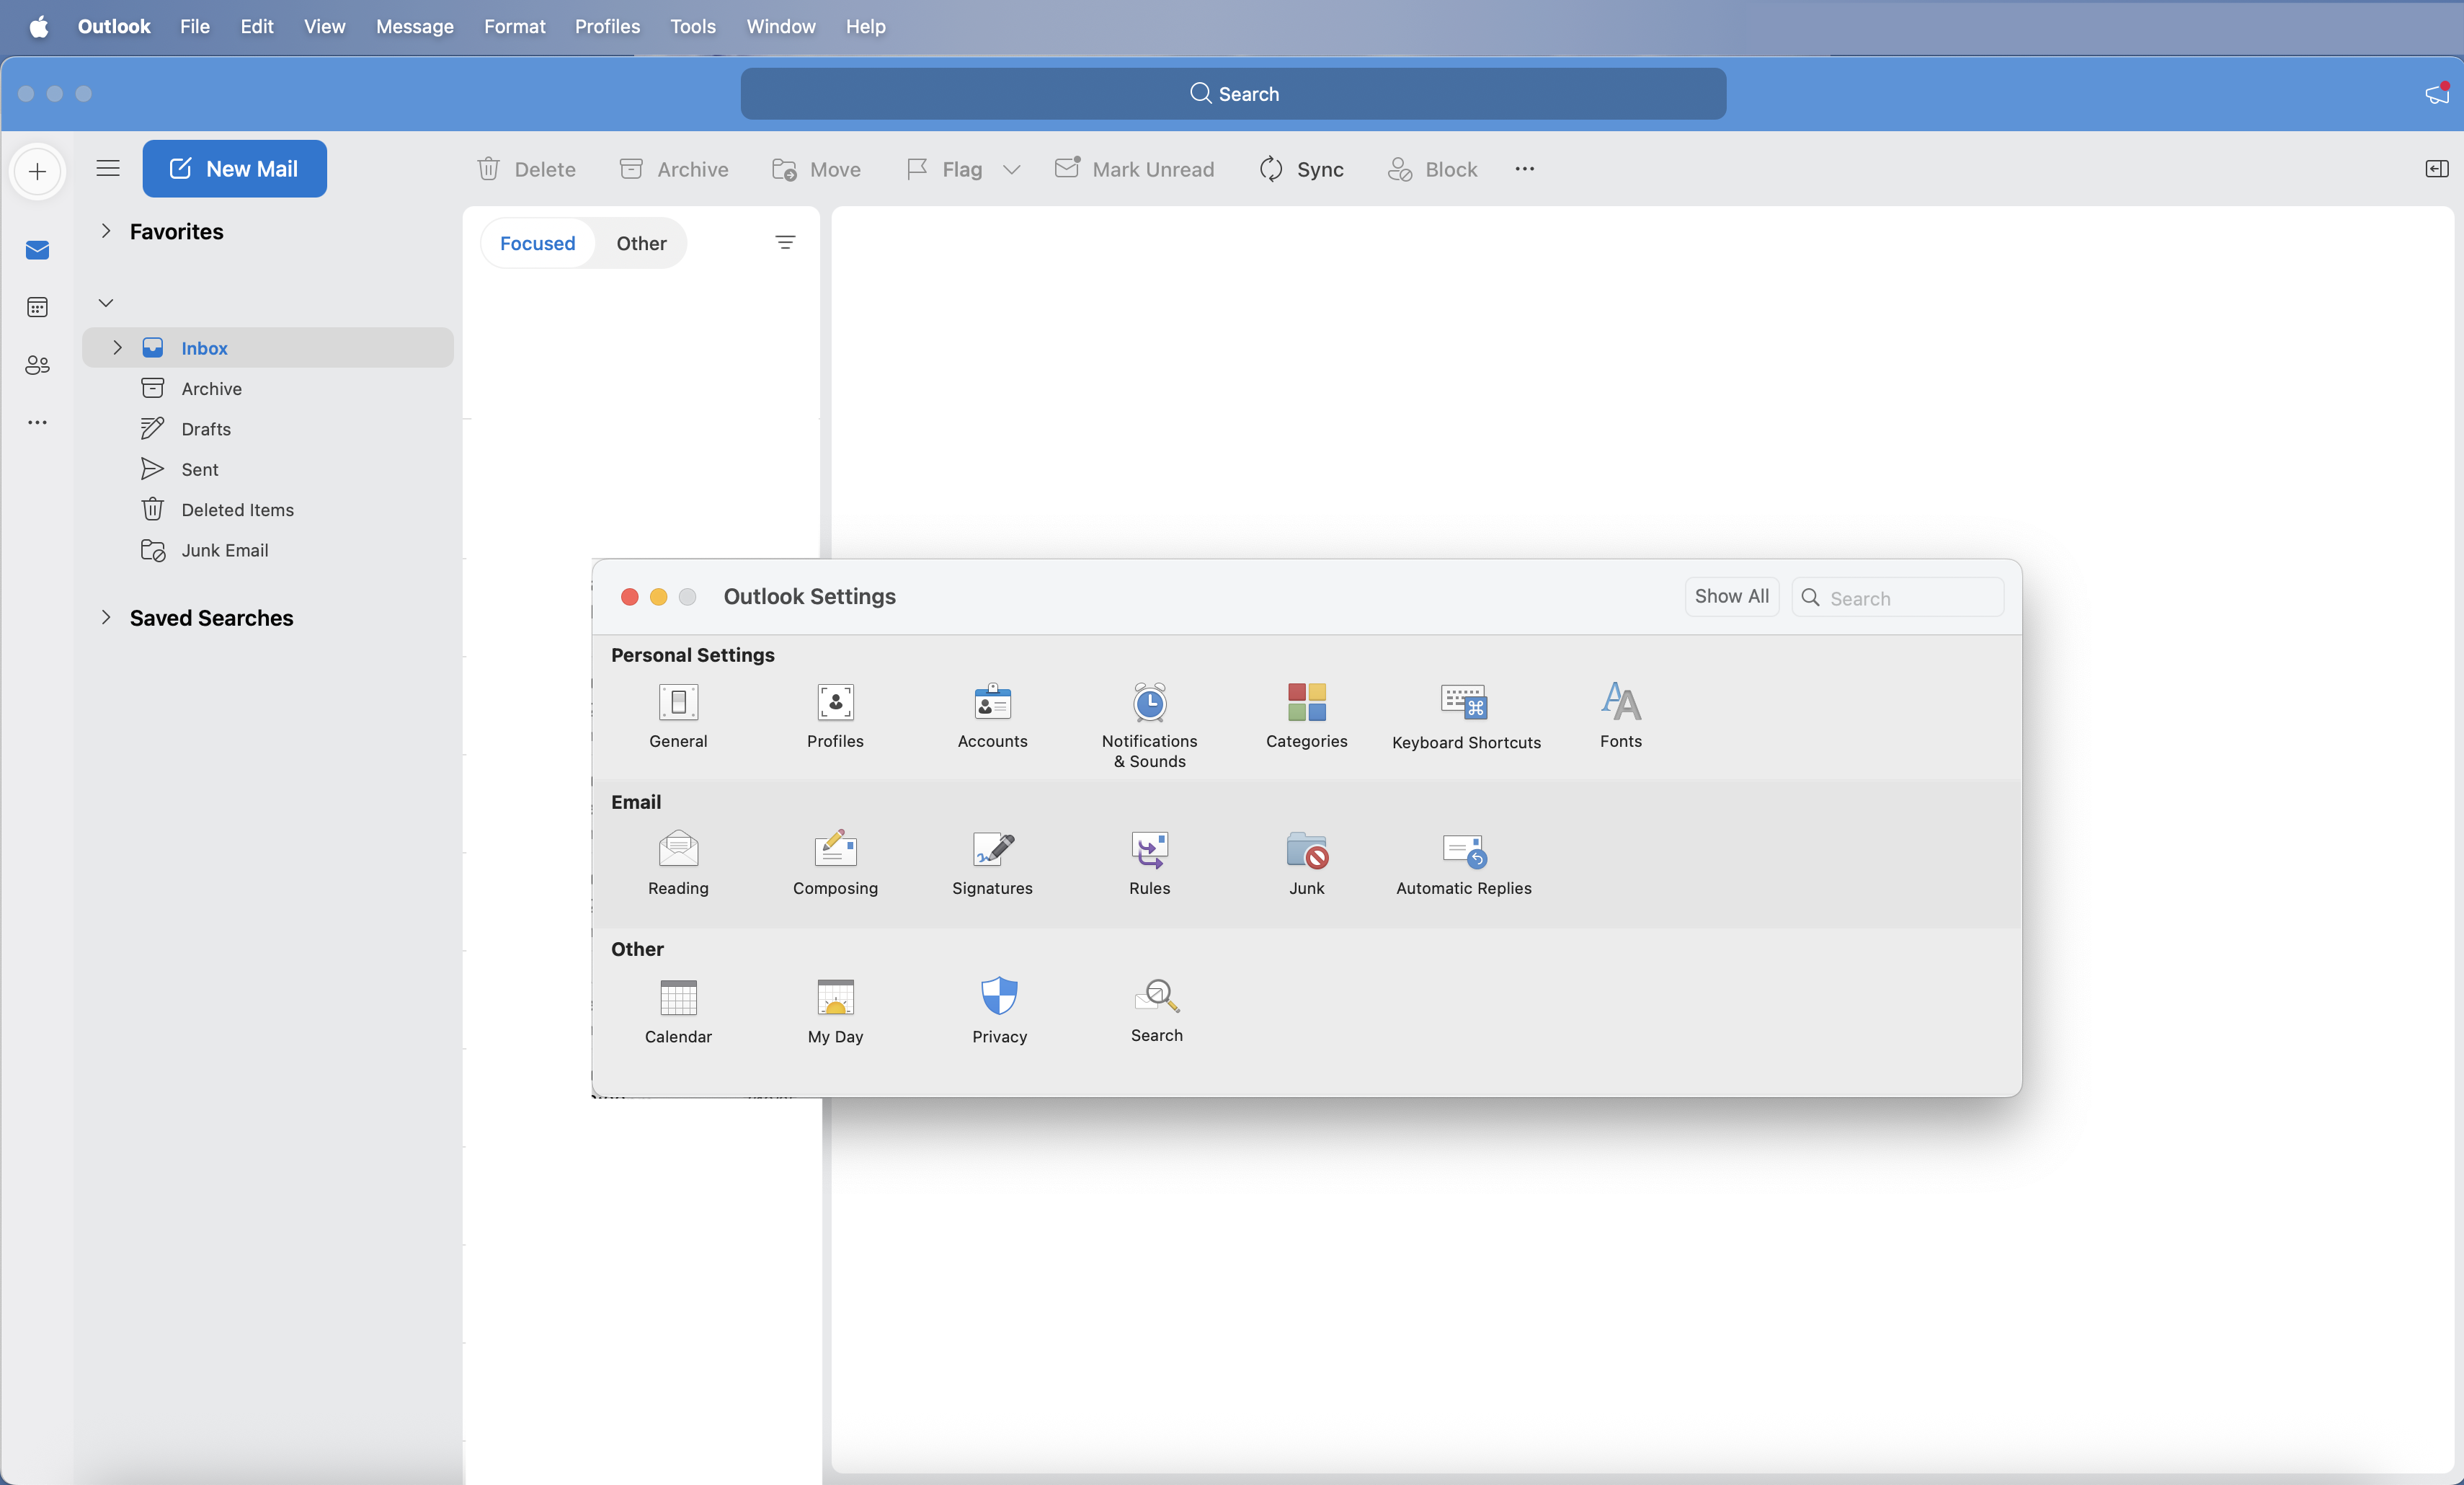Open the Tools menu
Image resolution: width=2464 pixels, height=1485 pixels.
pos(692,26)
